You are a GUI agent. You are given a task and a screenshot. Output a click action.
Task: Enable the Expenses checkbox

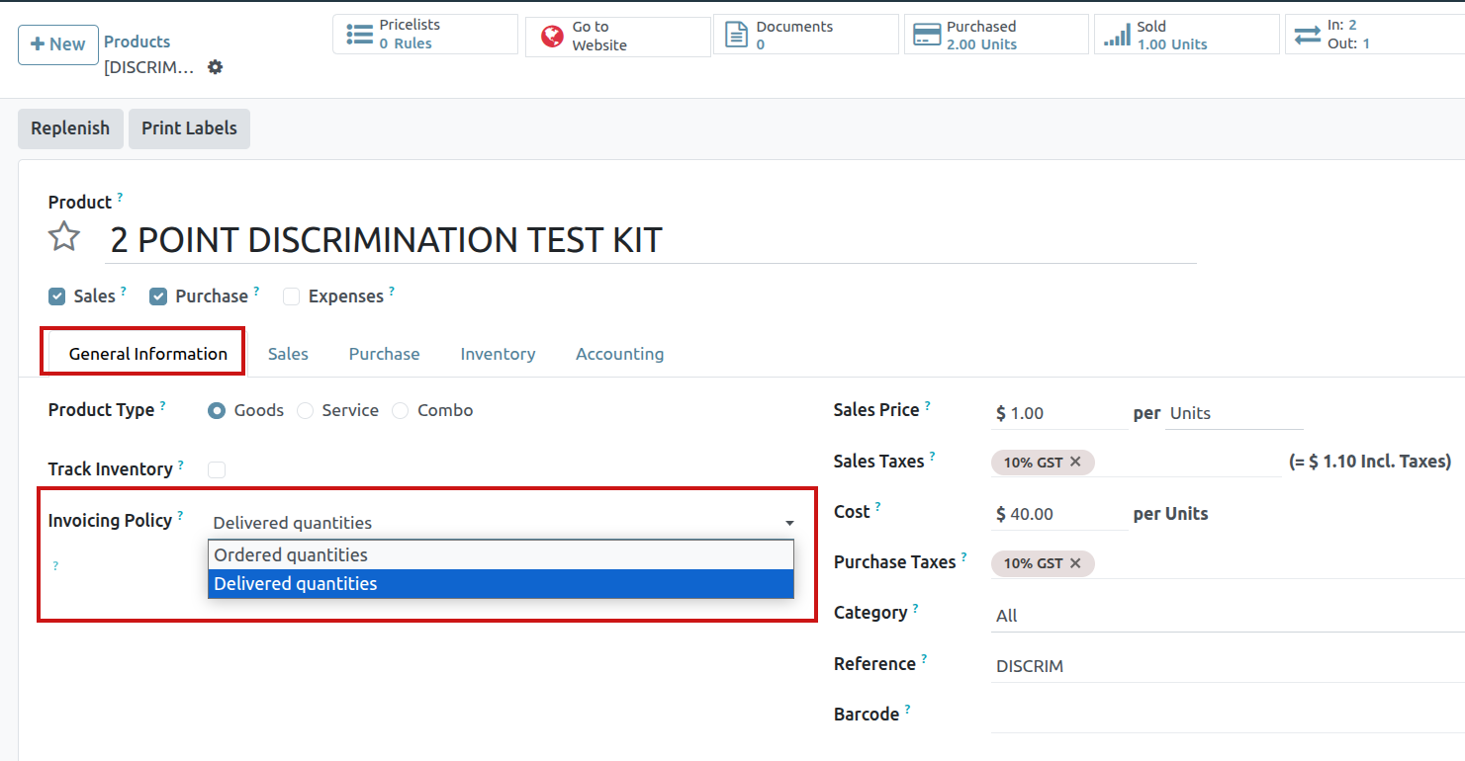coord(291,296)
